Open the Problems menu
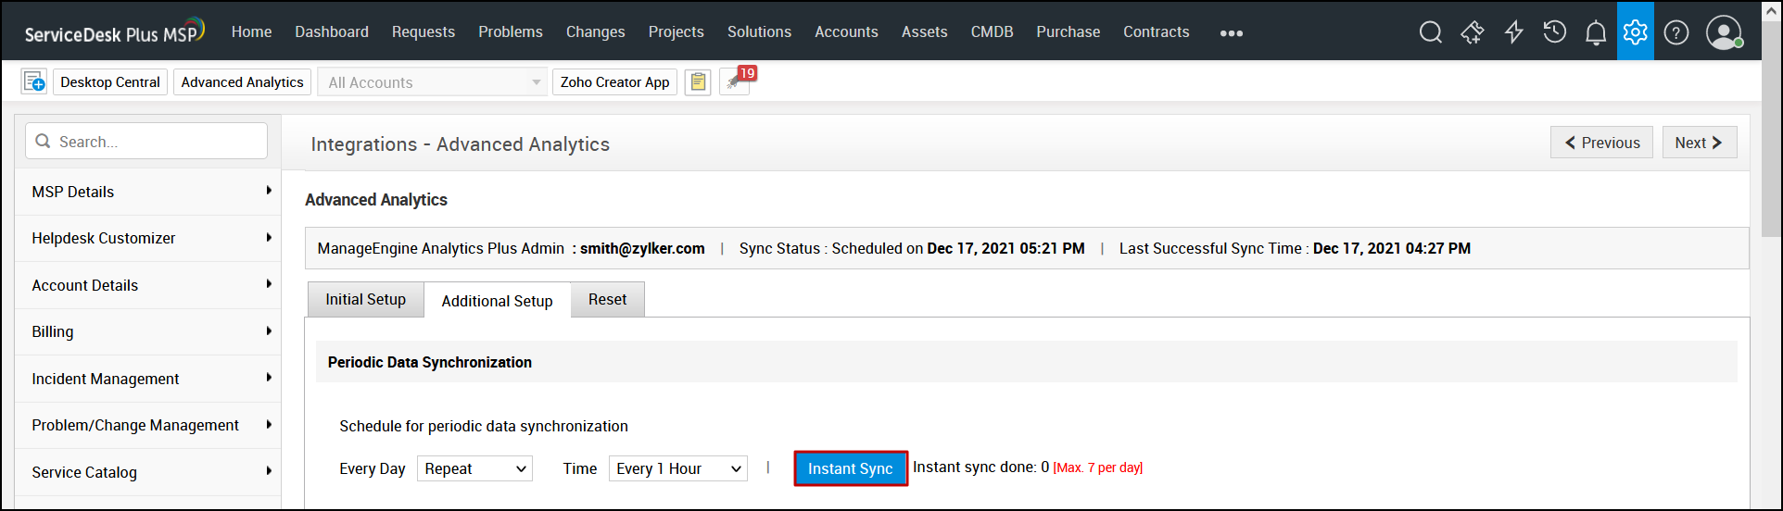The height and width of the screenshot is (511, 1783). point(511,31)
